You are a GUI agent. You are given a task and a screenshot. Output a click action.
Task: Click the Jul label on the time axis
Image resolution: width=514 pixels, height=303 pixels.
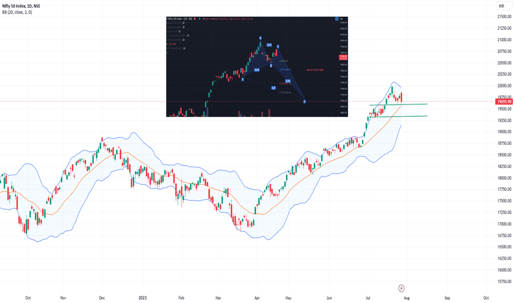(368, 298)
